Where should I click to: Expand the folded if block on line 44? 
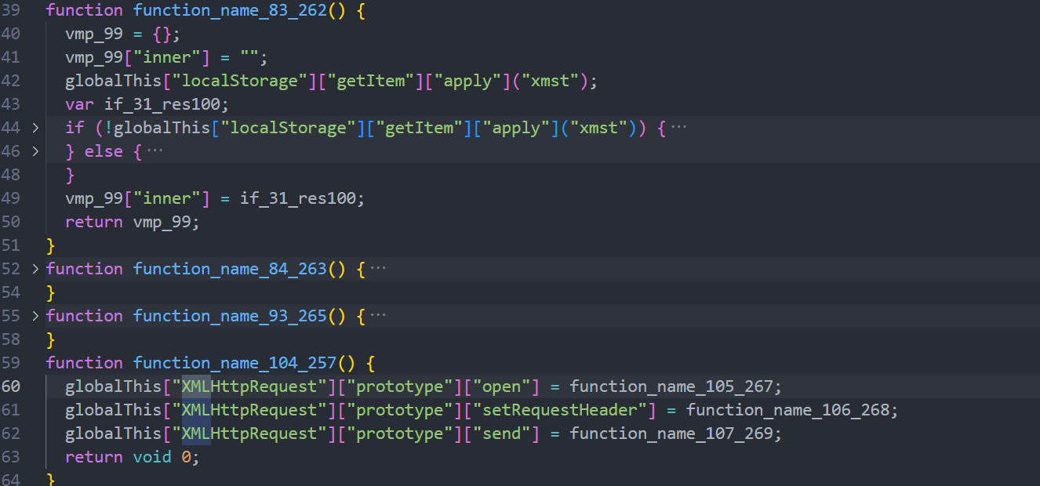[35, 128]
